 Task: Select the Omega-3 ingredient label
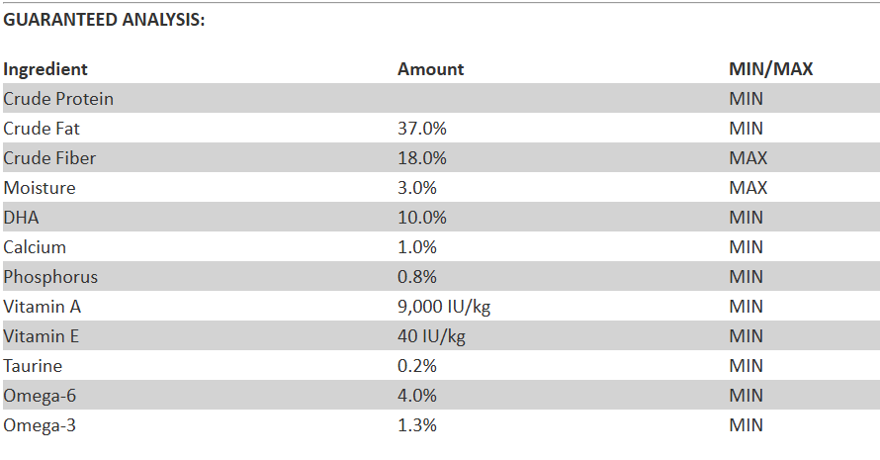pyautogui.click(x=40, y=425)
